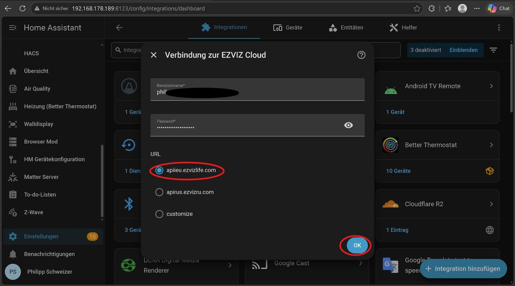The image size is (515, 286).
Task: Expand the Google Cast card chevron
Action: point(360,263)
